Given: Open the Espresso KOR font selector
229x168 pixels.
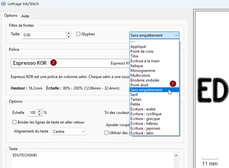Looking at the screenshot, I should click(x=70, y=63).
